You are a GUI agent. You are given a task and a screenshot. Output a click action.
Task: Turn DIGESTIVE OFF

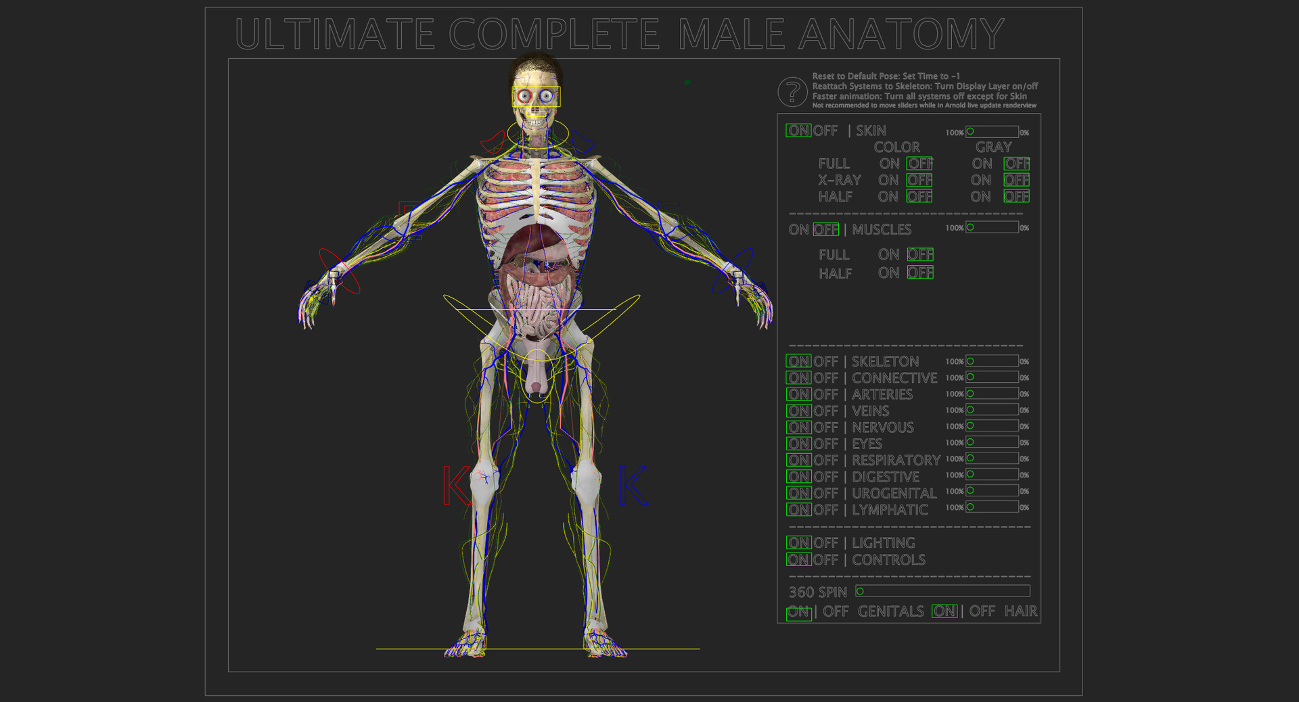point(825,477)
